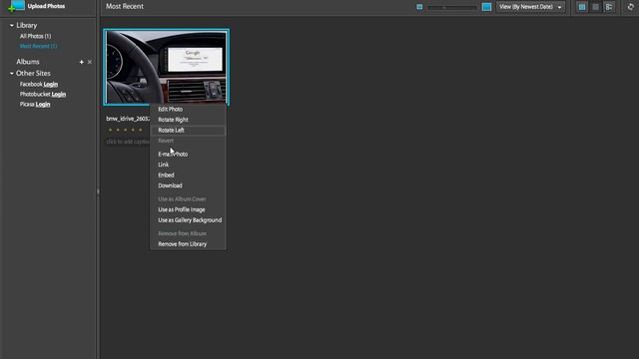Delete album with the x icon

pyautogui.click(x=90, y=62)
